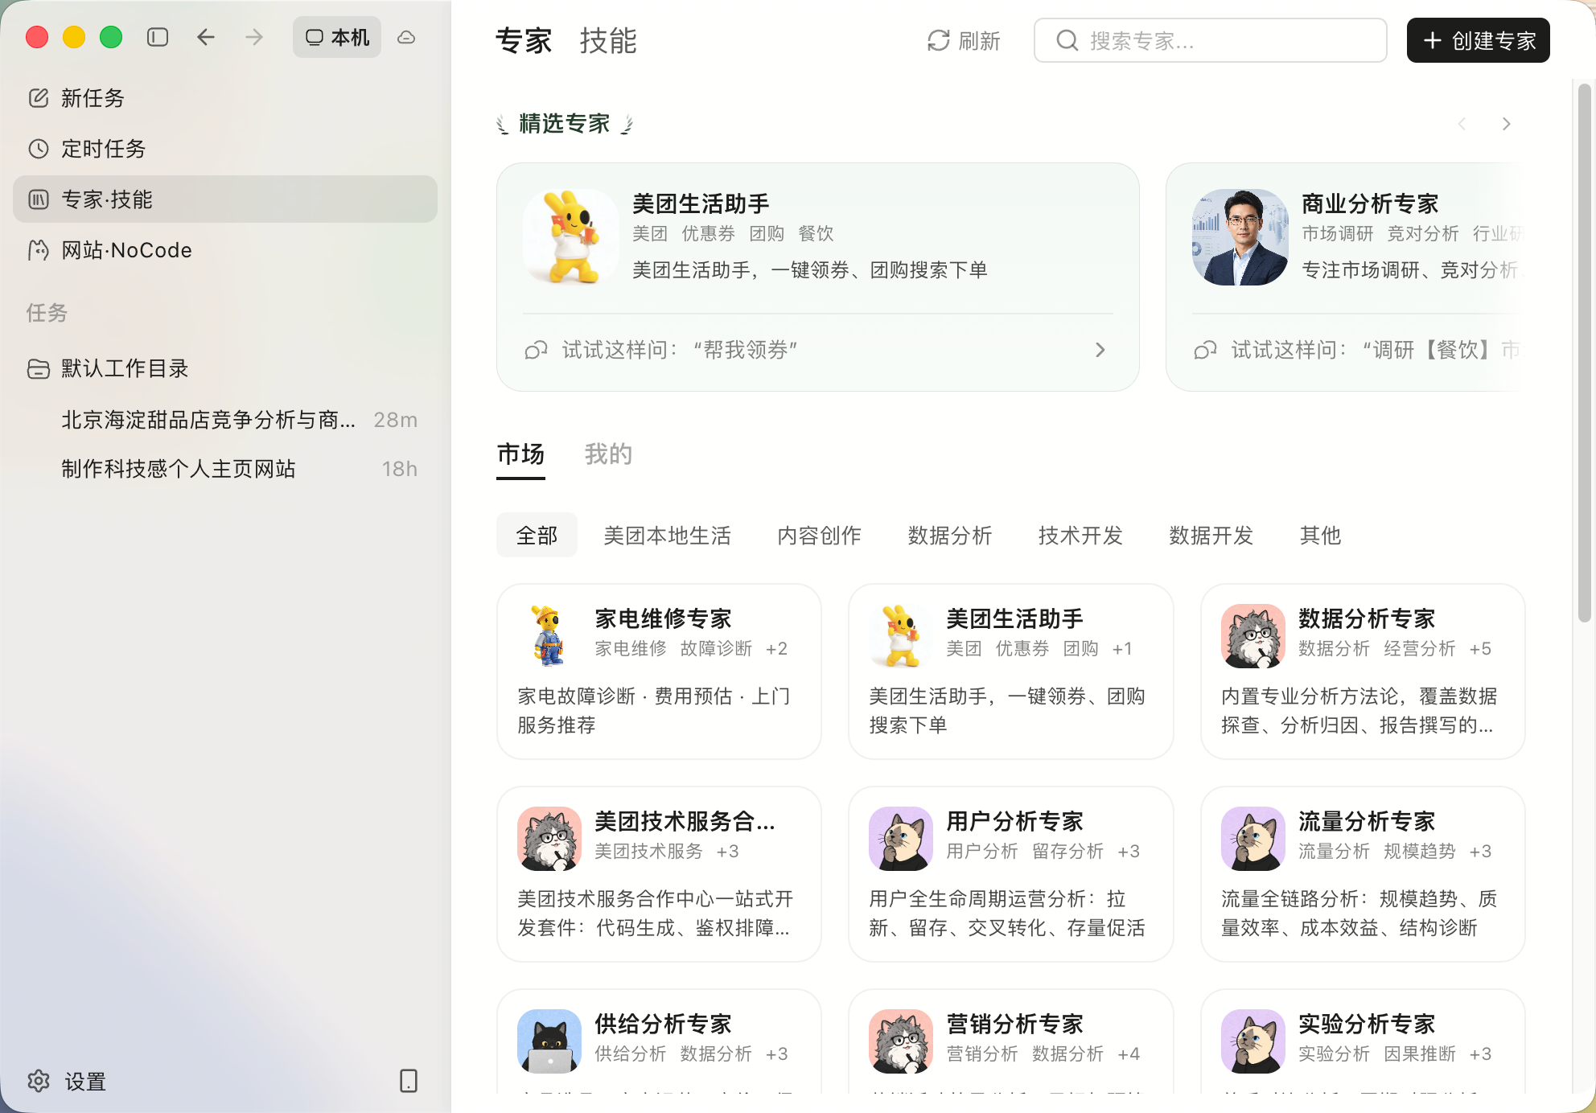Open the 默认工作目录 folder
This screenshot has height=1113, width=1596.
[x=225, y=368]
